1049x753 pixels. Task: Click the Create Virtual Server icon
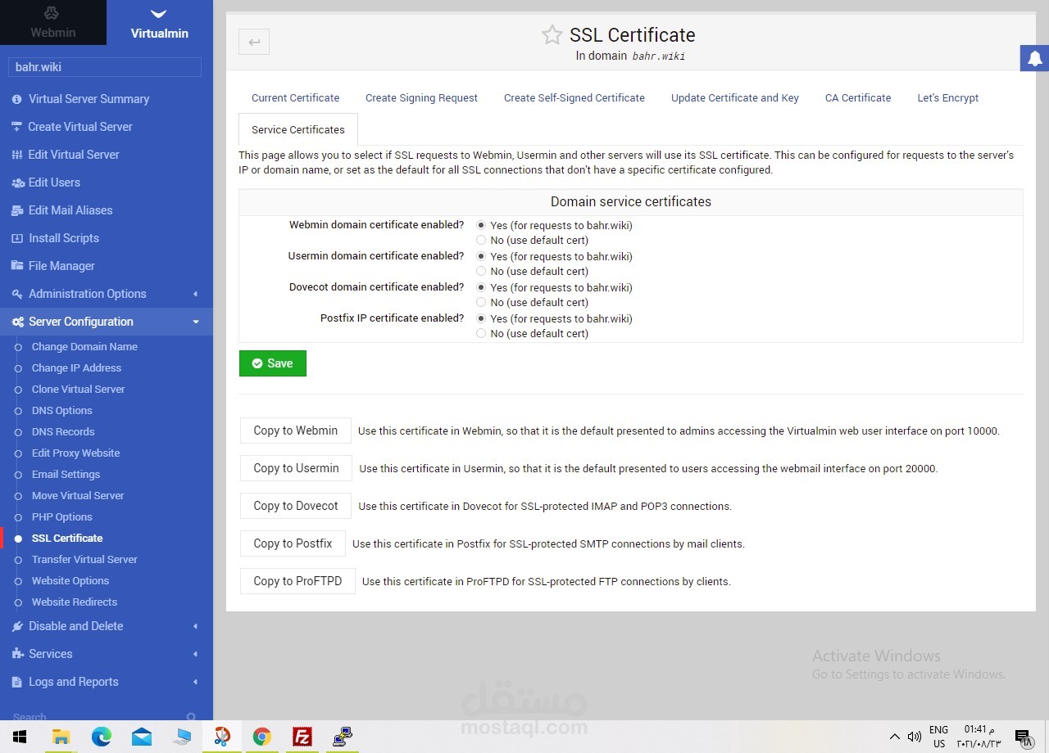point(16,127)
